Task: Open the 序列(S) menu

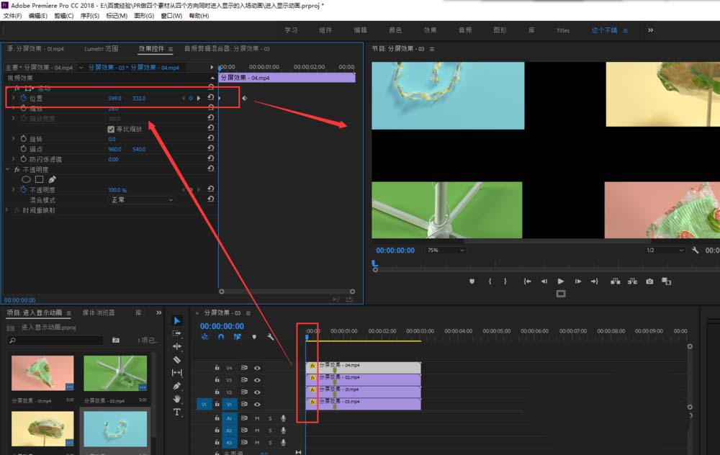Action: click(89, 15)
